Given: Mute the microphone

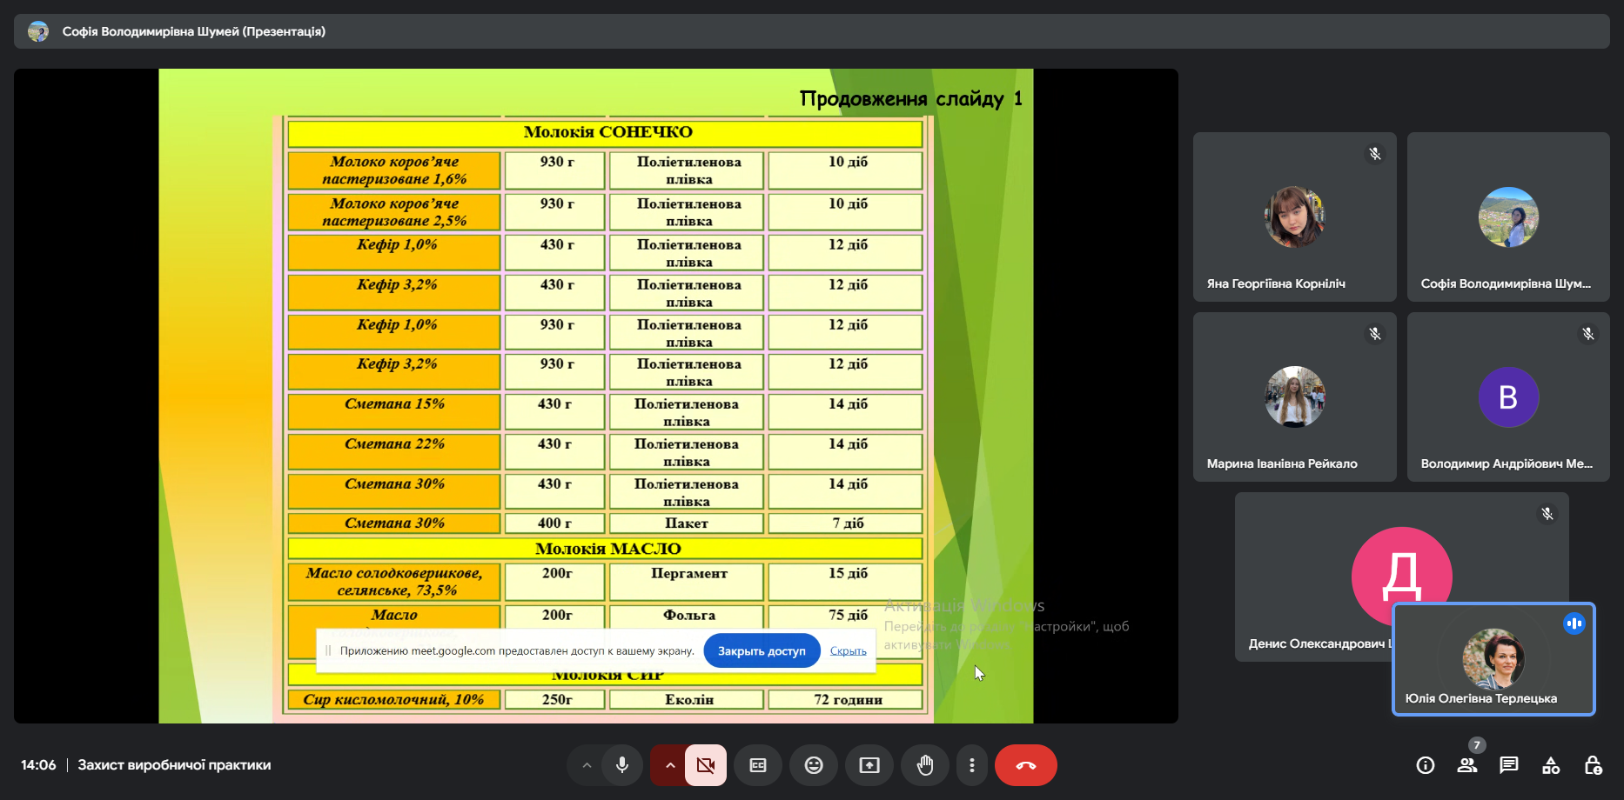Looking at the screenshot, I should 622,765.
